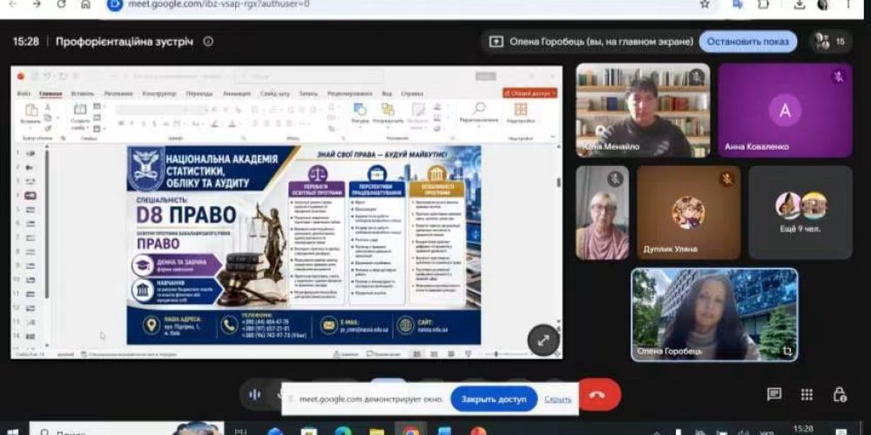This screenshot has width=871, height=435.
Task: Click the Скрыть link in sharing notification
Action: pyautogui.click(x=557, y=399)
